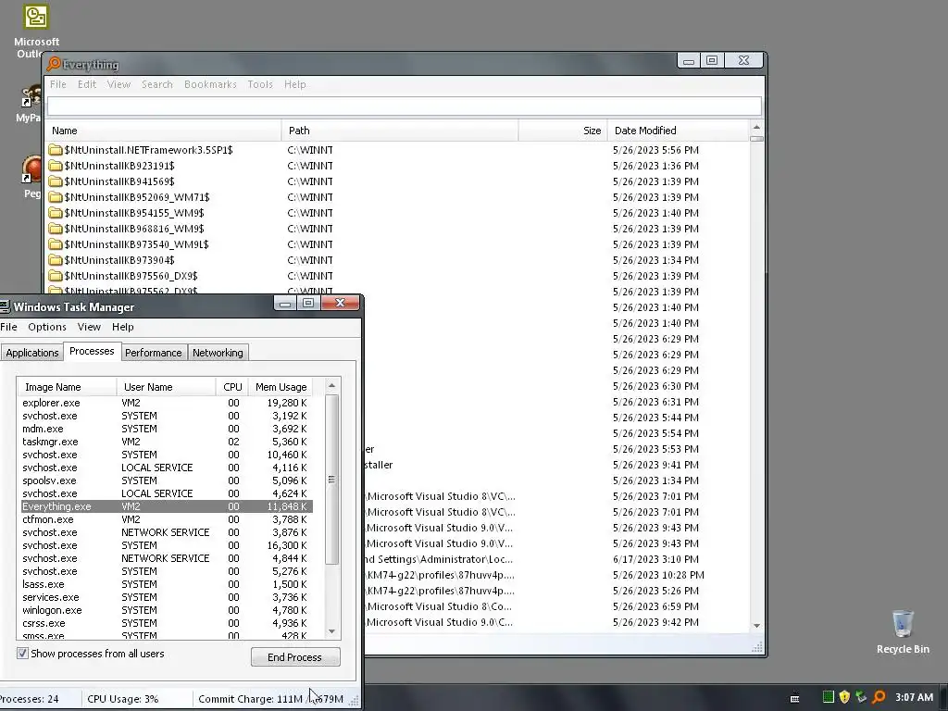Switch to the Performance tab
This screenshot has width=948, height=711.
point(153,353)
